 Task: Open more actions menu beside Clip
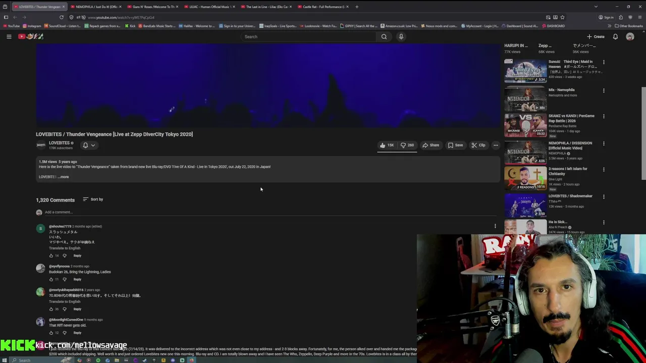496,145
